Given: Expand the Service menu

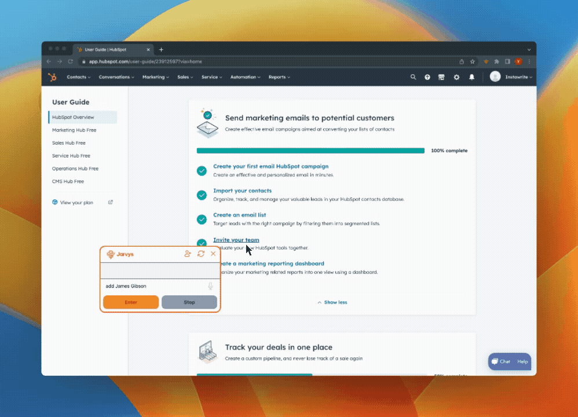Looking at the screenshot, I should 211,77.
